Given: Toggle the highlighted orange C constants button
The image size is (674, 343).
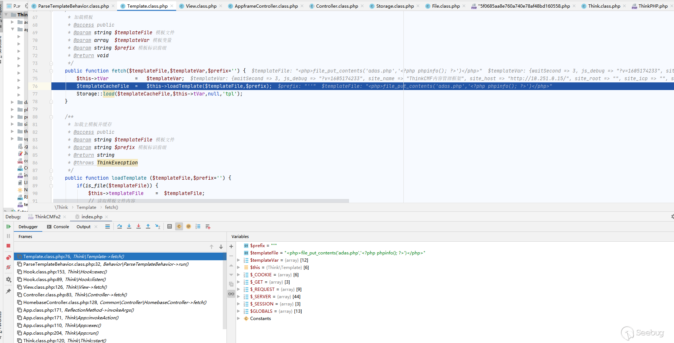Looking at the screenshot, I should click(x=179, y=227).
